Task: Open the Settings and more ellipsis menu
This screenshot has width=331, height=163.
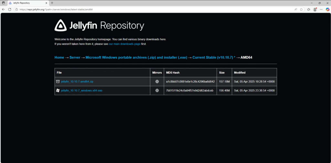Action: [321, 9]
